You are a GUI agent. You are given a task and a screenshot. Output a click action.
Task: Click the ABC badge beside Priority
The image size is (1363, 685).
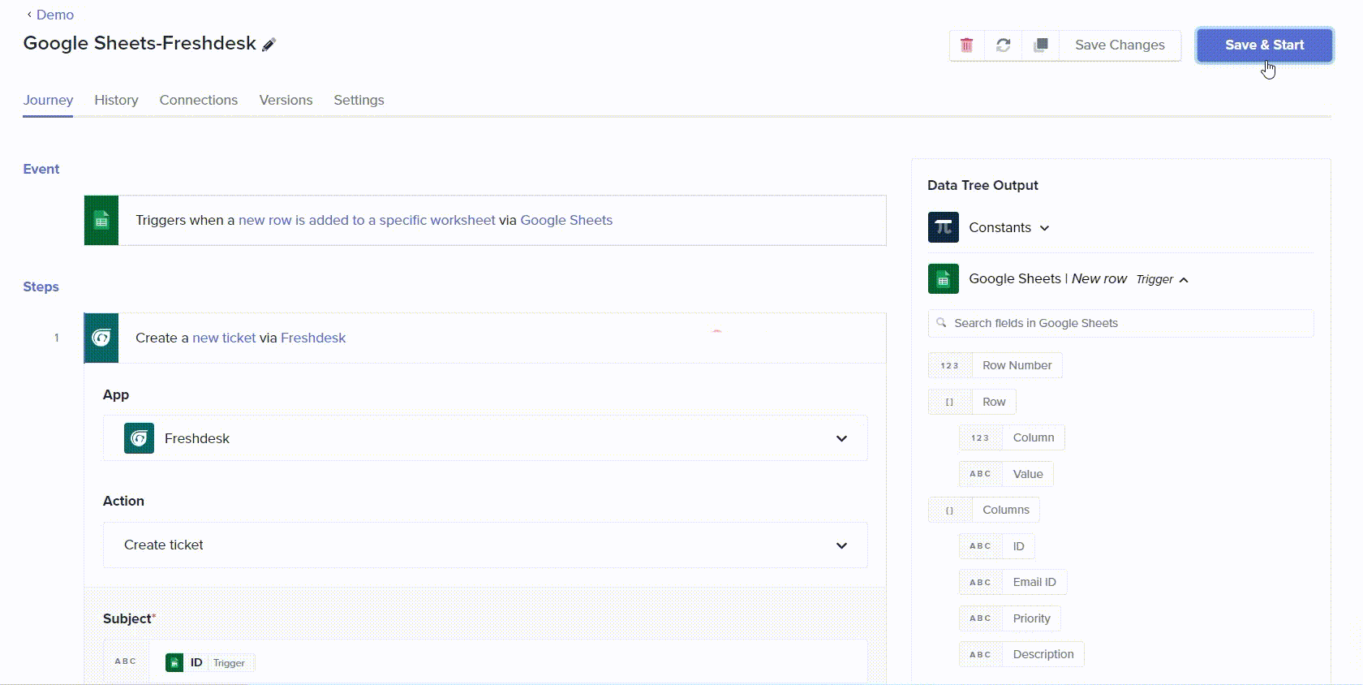pyautogui.click(x=980, y=618)
